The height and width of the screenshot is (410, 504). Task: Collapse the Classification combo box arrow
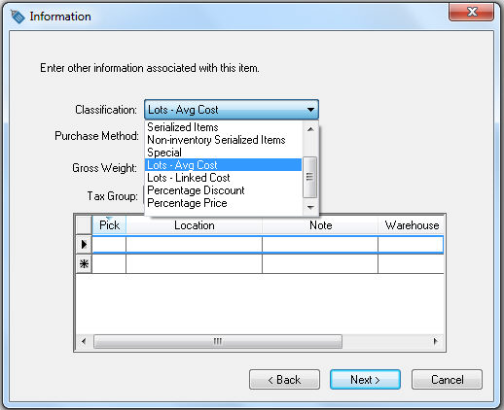310,110
